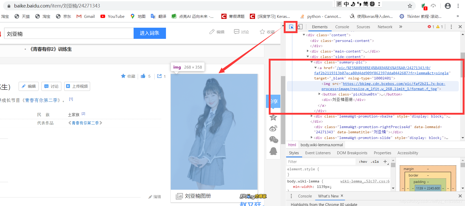Image resolution: width=465 pixels, height=206 pixels.
Task: Focus the 刘亚楠 search input field
Action: click(x=69, y=33)
